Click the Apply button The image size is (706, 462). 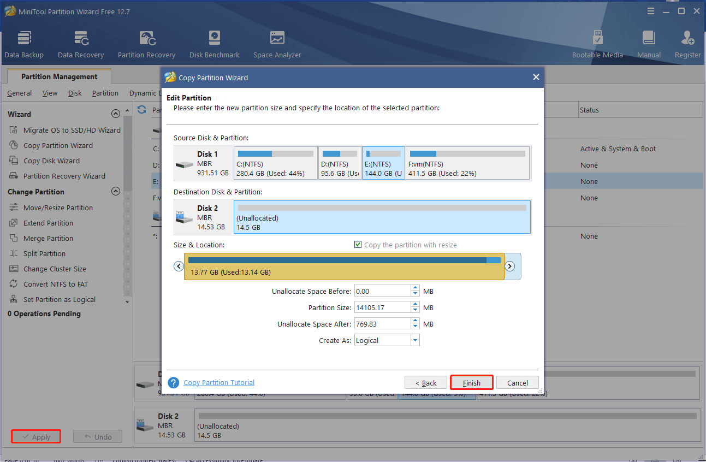click(x=36, y=437)
